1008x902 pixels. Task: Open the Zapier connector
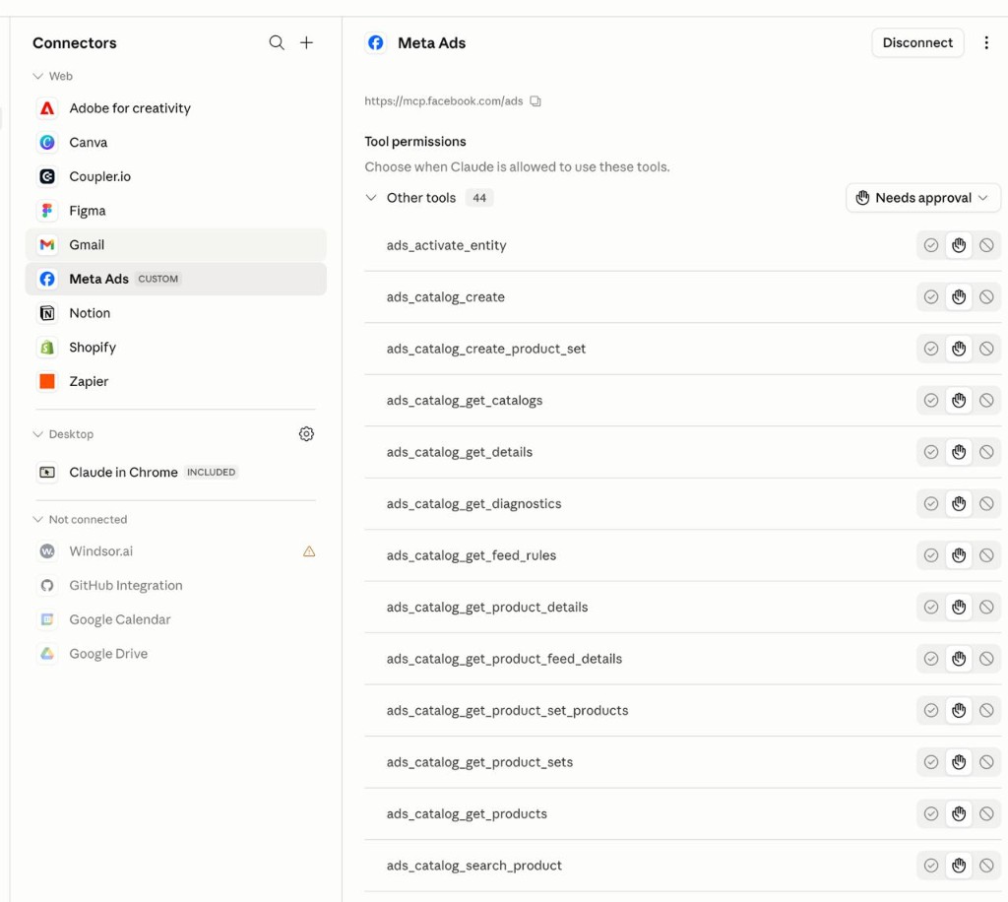175,381
